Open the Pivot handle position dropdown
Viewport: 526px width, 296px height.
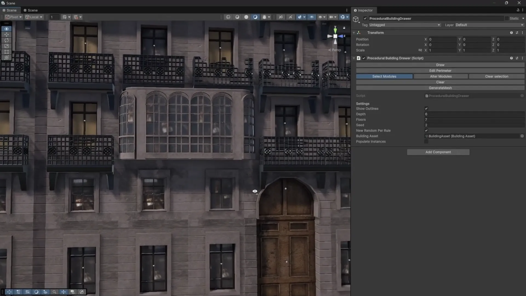[x=13, y=17]
